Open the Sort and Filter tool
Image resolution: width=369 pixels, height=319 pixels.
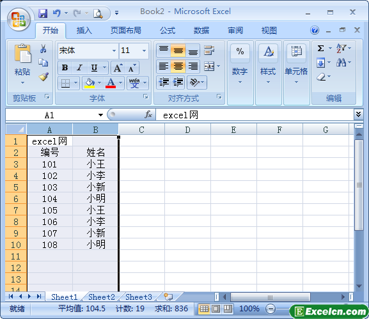coord(341,48)
